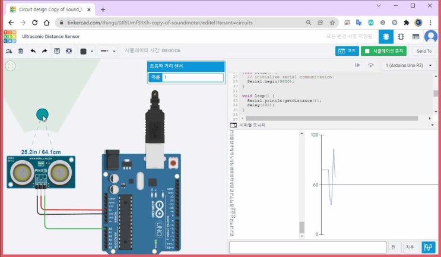
Task: Open the wire type line dropdown
Action: pyautogui.click(x=108, y=51)
